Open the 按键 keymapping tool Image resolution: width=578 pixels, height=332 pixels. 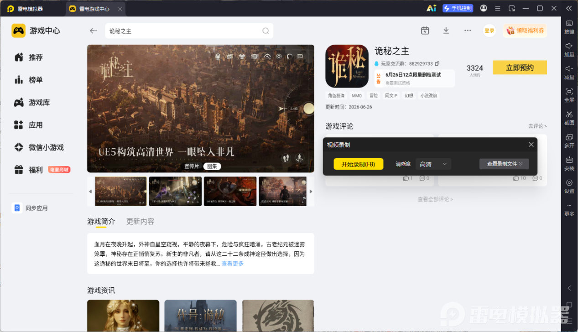pyautogui.click(x=569, y=27)
